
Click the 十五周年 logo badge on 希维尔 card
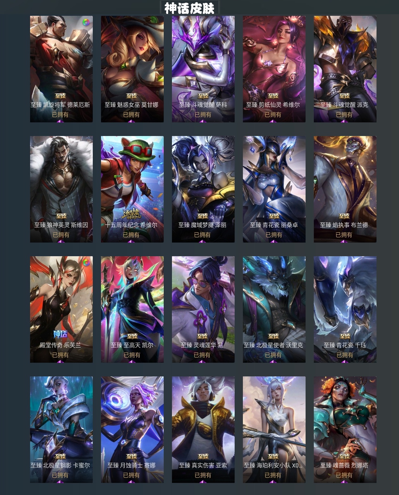[x=131, y=214]
